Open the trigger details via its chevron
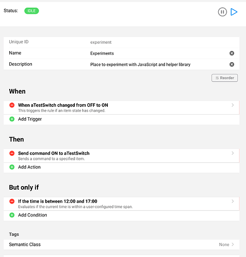The image size is (246, 257). coord(233,105)
